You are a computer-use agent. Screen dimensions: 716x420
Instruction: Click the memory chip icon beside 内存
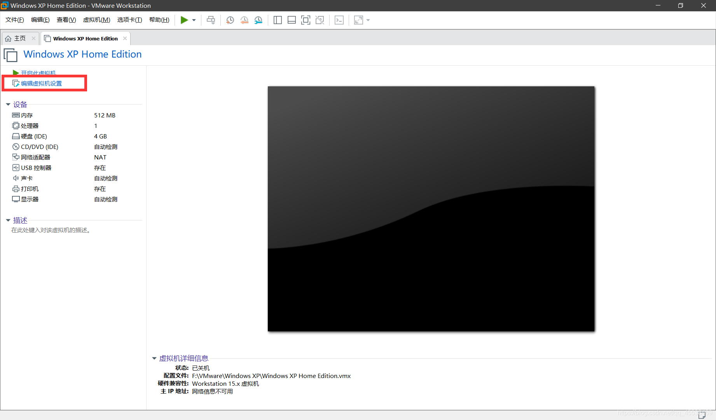(x=16, y=115)
